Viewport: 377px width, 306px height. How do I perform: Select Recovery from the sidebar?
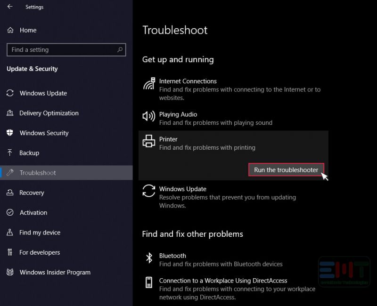[x=32, y=193]
